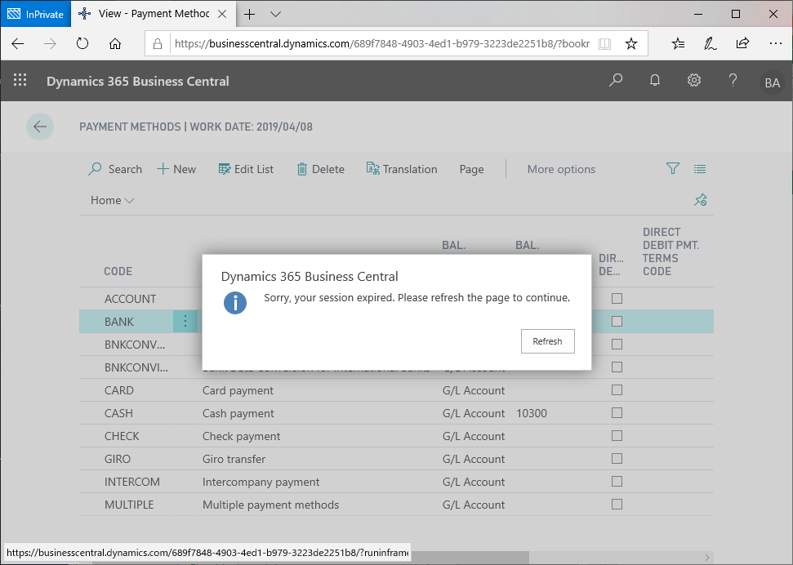Viewport: 793px width, 565px height.
Task: Click the address bar URL field
Action: [382, 43]
